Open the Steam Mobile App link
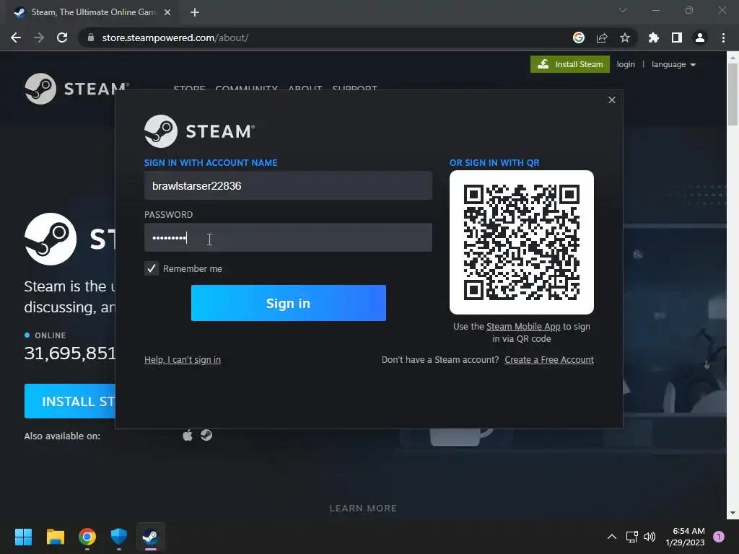Screen dimensions: 739x554 click(523, 327)
